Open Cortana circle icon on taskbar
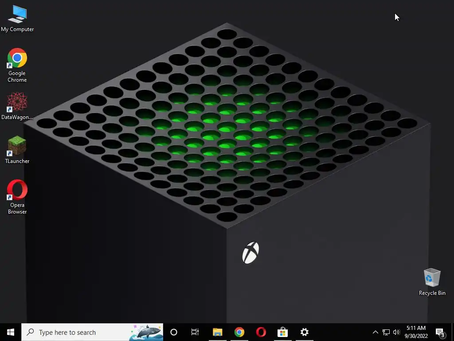The width and height of the screenshot is (454, 341). pyautogui.click(x=174, y=332)
